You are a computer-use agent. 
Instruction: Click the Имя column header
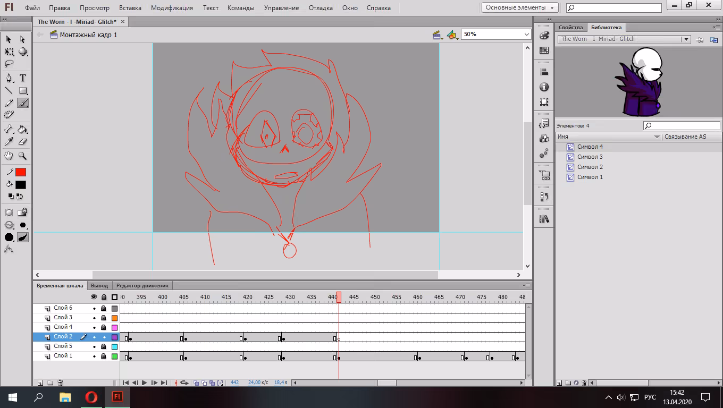pos(608,137)
